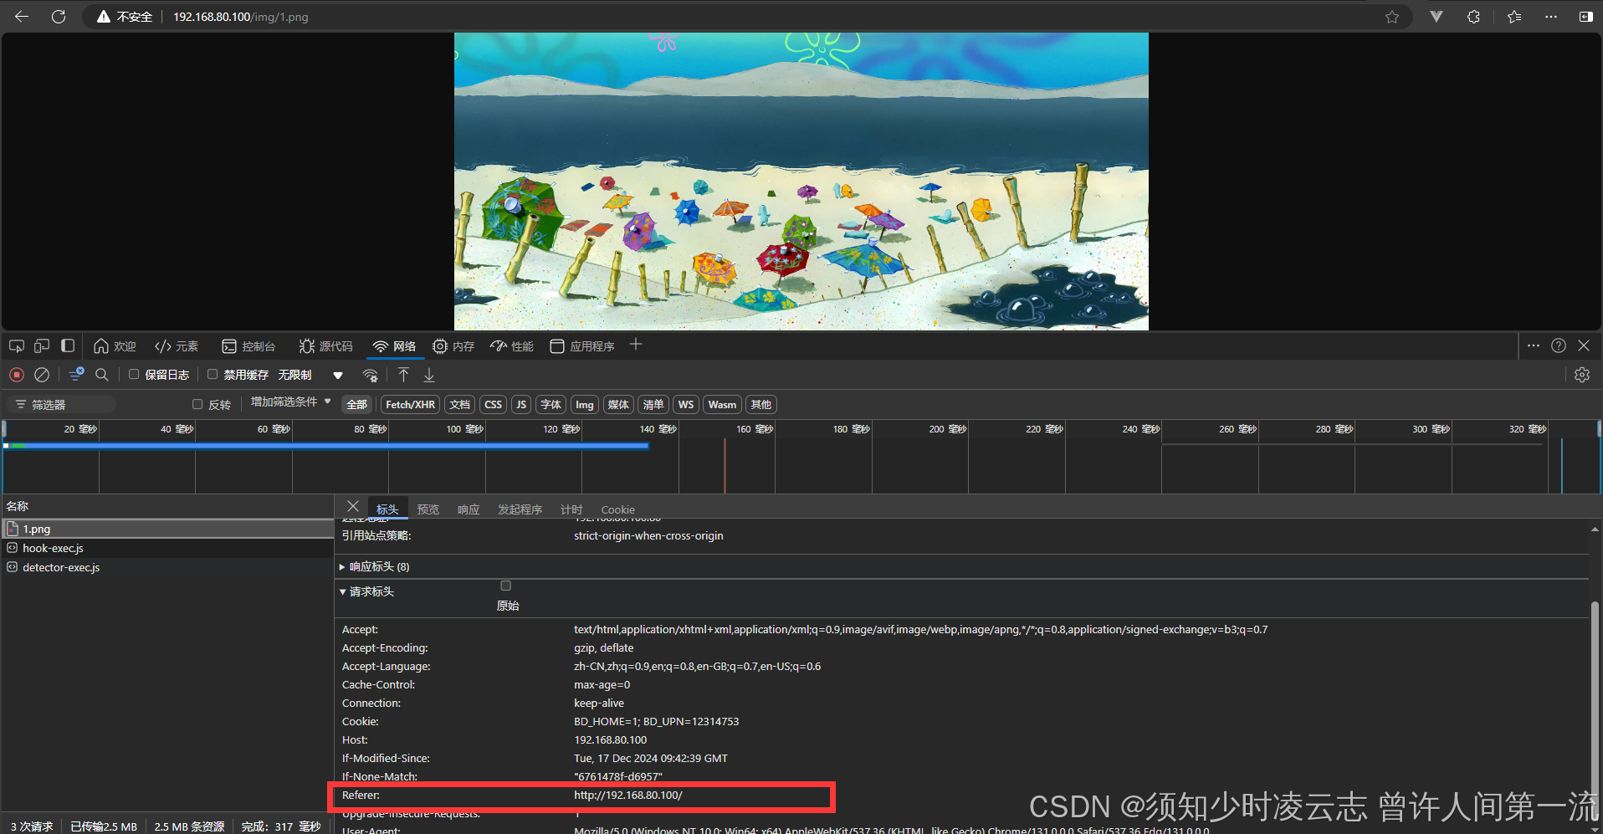Screen dimensions: 1603x834
Task: Clear the network log
Action: [x=42, y=375]
